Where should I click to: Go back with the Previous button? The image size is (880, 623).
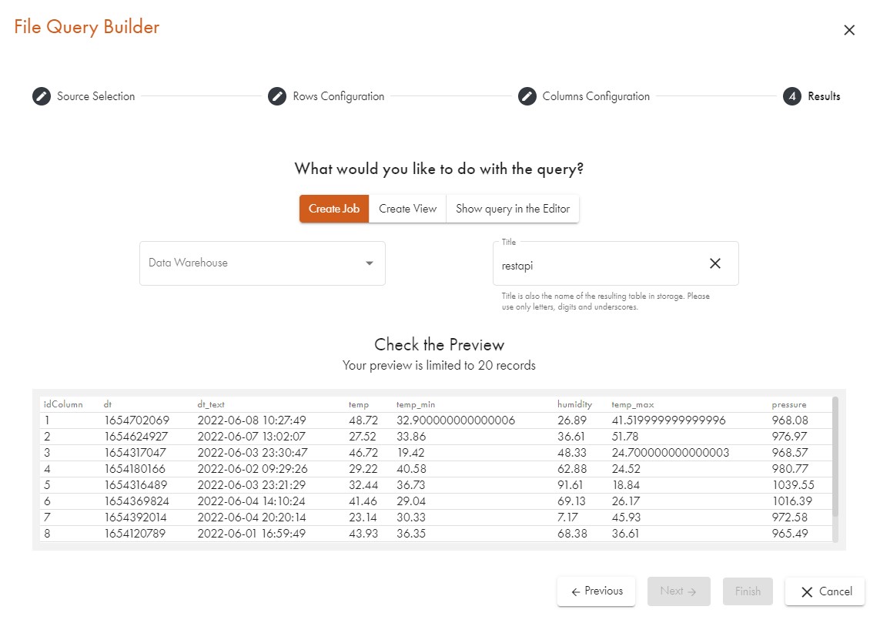click(x=597, y=591)
